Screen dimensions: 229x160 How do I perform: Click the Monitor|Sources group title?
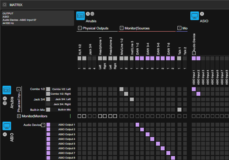click(137, 28)
